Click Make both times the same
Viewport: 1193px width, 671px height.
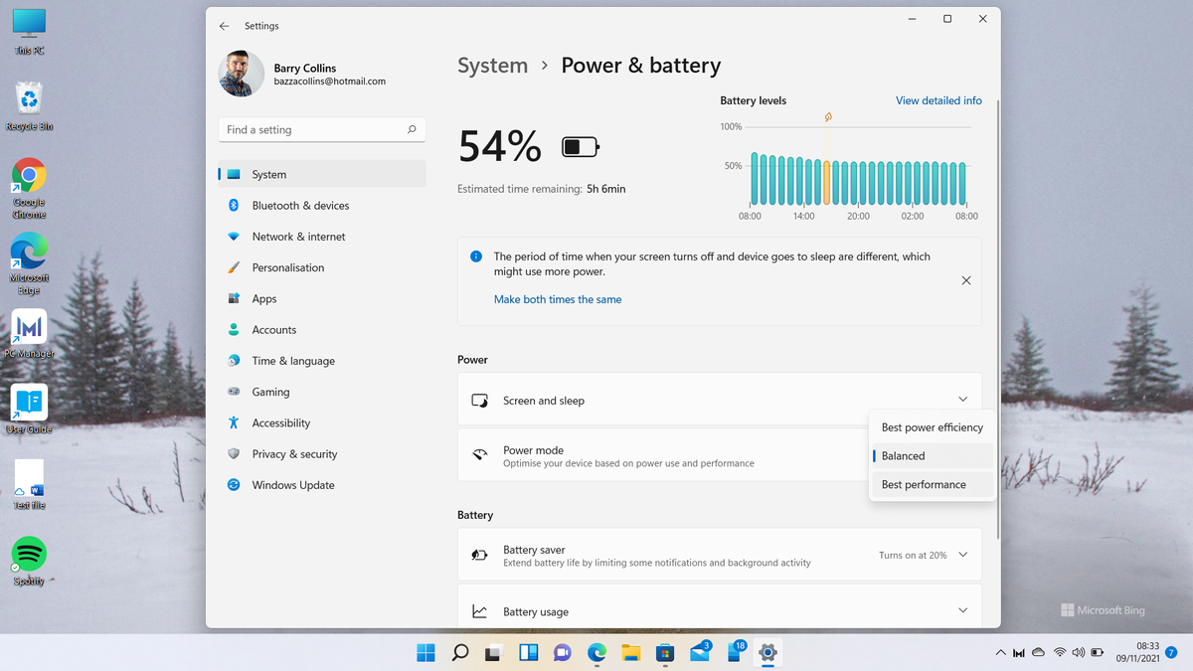(x=558, y=298)
